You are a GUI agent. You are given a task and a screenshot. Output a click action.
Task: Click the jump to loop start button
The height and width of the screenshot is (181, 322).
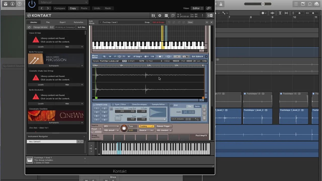tap(115, 57)
